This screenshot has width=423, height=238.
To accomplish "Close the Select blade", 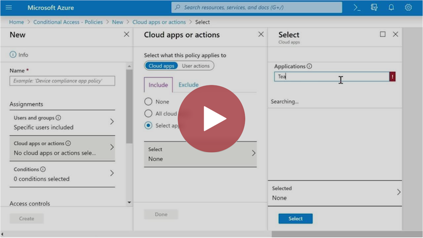I will coord(395,34).
